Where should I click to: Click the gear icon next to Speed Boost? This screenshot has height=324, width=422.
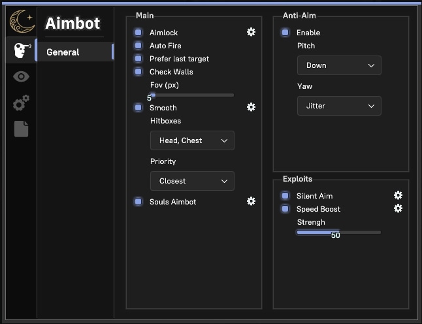398,208
